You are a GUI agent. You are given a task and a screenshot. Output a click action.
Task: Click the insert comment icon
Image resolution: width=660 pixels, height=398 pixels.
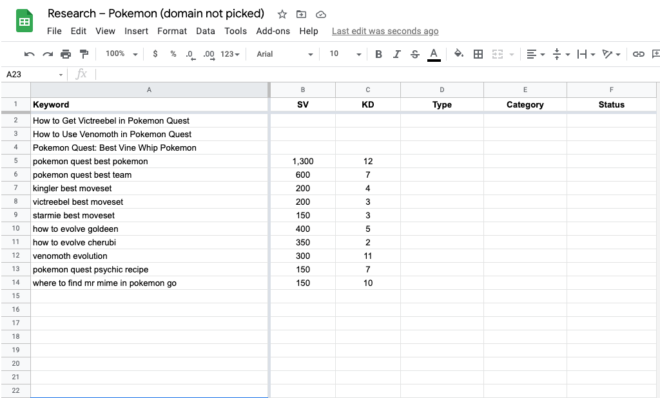655,54
